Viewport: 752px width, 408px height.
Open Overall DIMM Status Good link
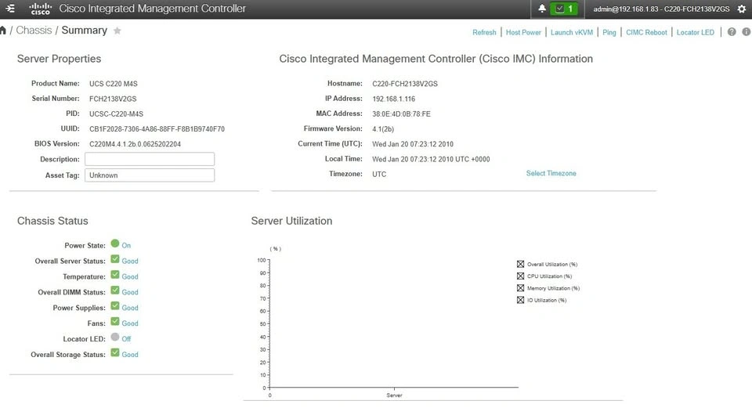pos(130,292)
